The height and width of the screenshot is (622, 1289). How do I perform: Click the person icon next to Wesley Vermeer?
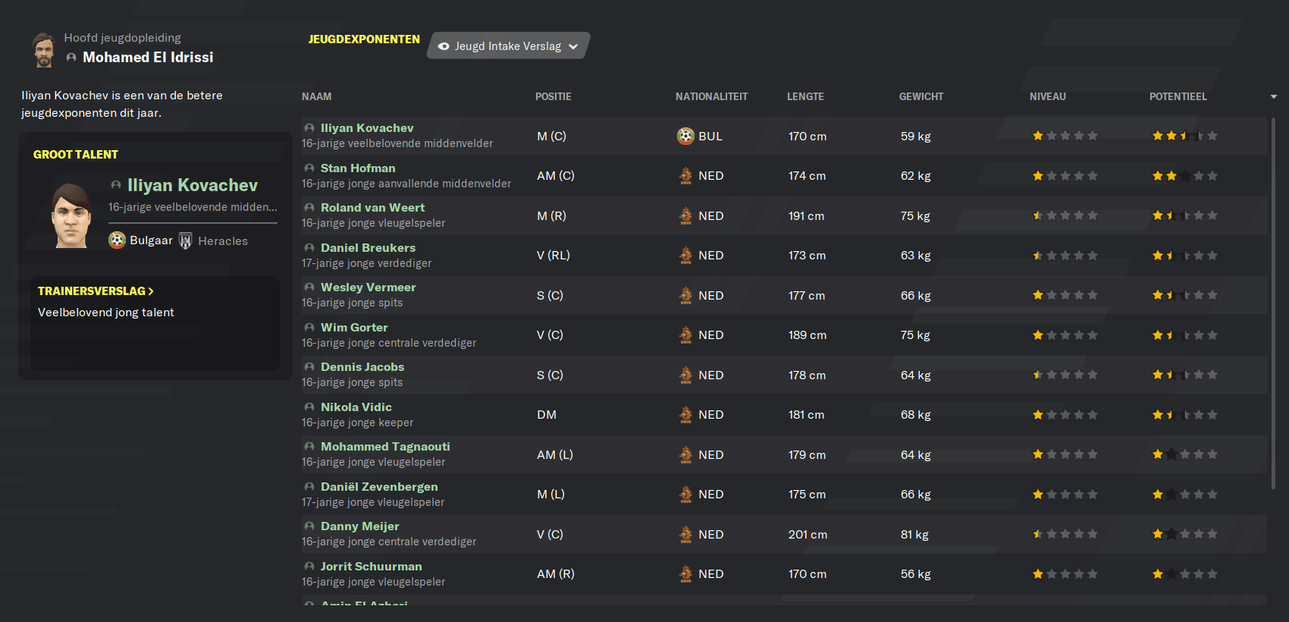point(309,287)
